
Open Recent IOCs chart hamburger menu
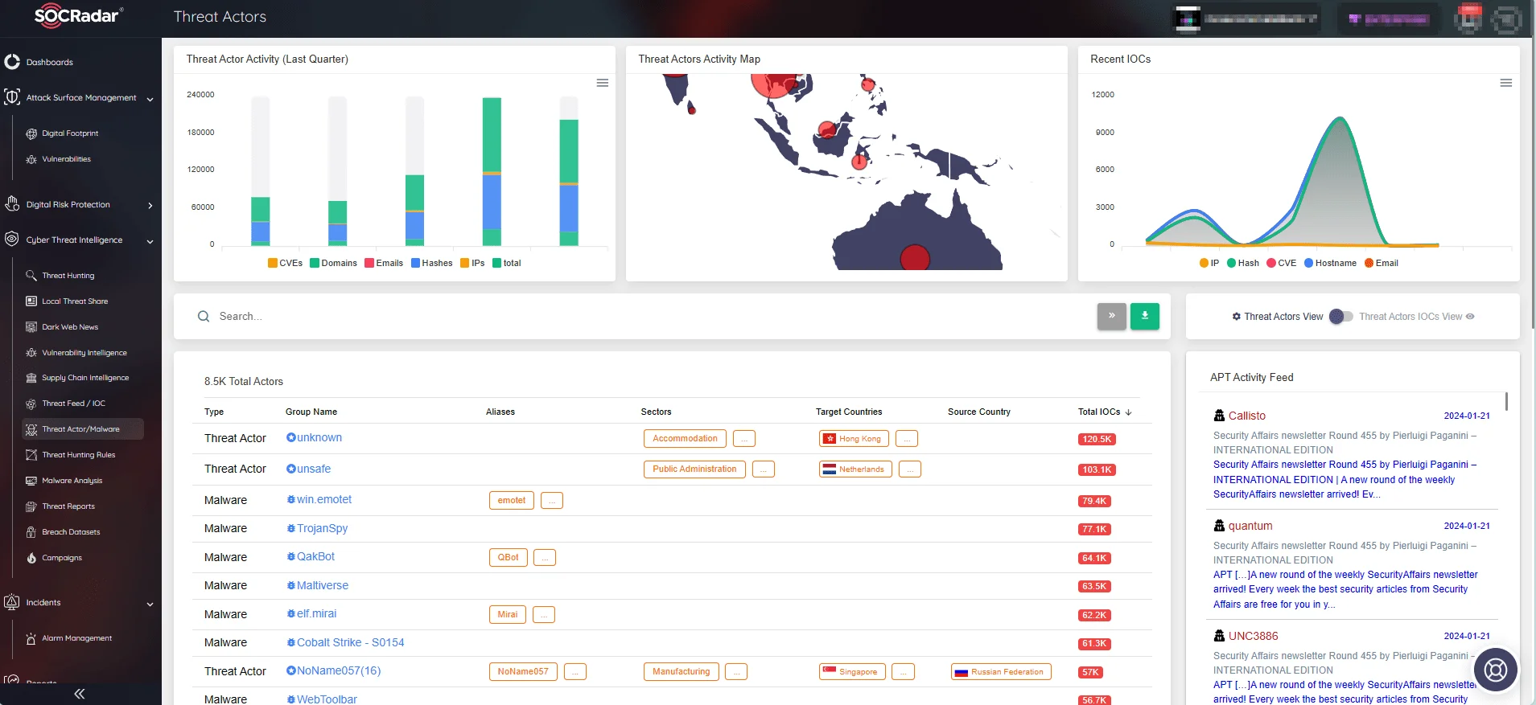pos(1505,83)
